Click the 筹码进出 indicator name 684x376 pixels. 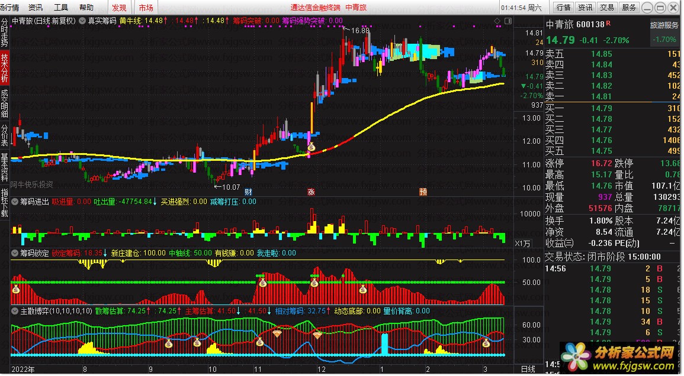click(x=34, y=202)
